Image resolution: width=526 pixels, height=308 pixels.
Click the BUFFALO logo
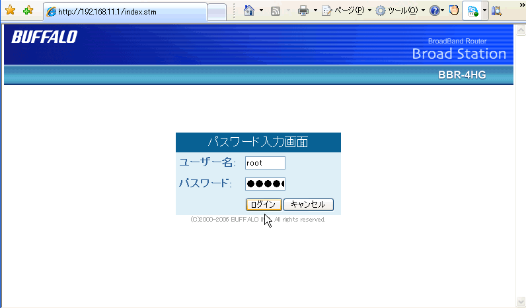45,37
